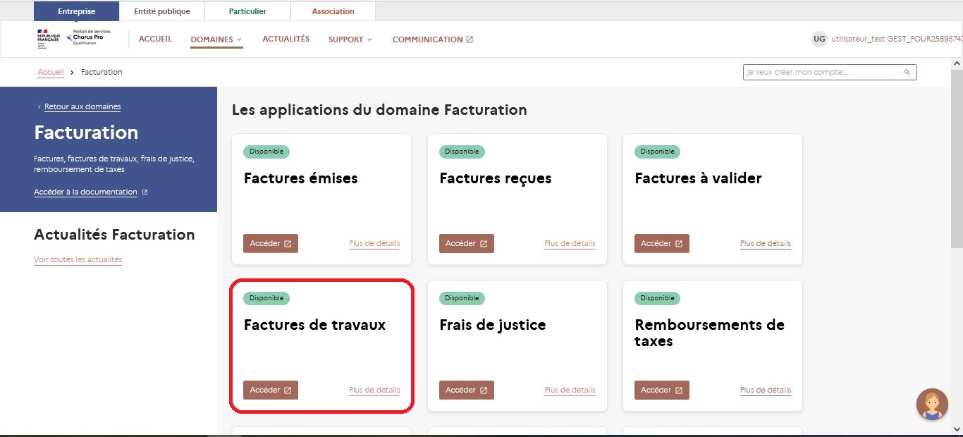The image size is (963, 437).
Task: Open Plus de détails for Frais de justice
Action: [x=570, y=390]
